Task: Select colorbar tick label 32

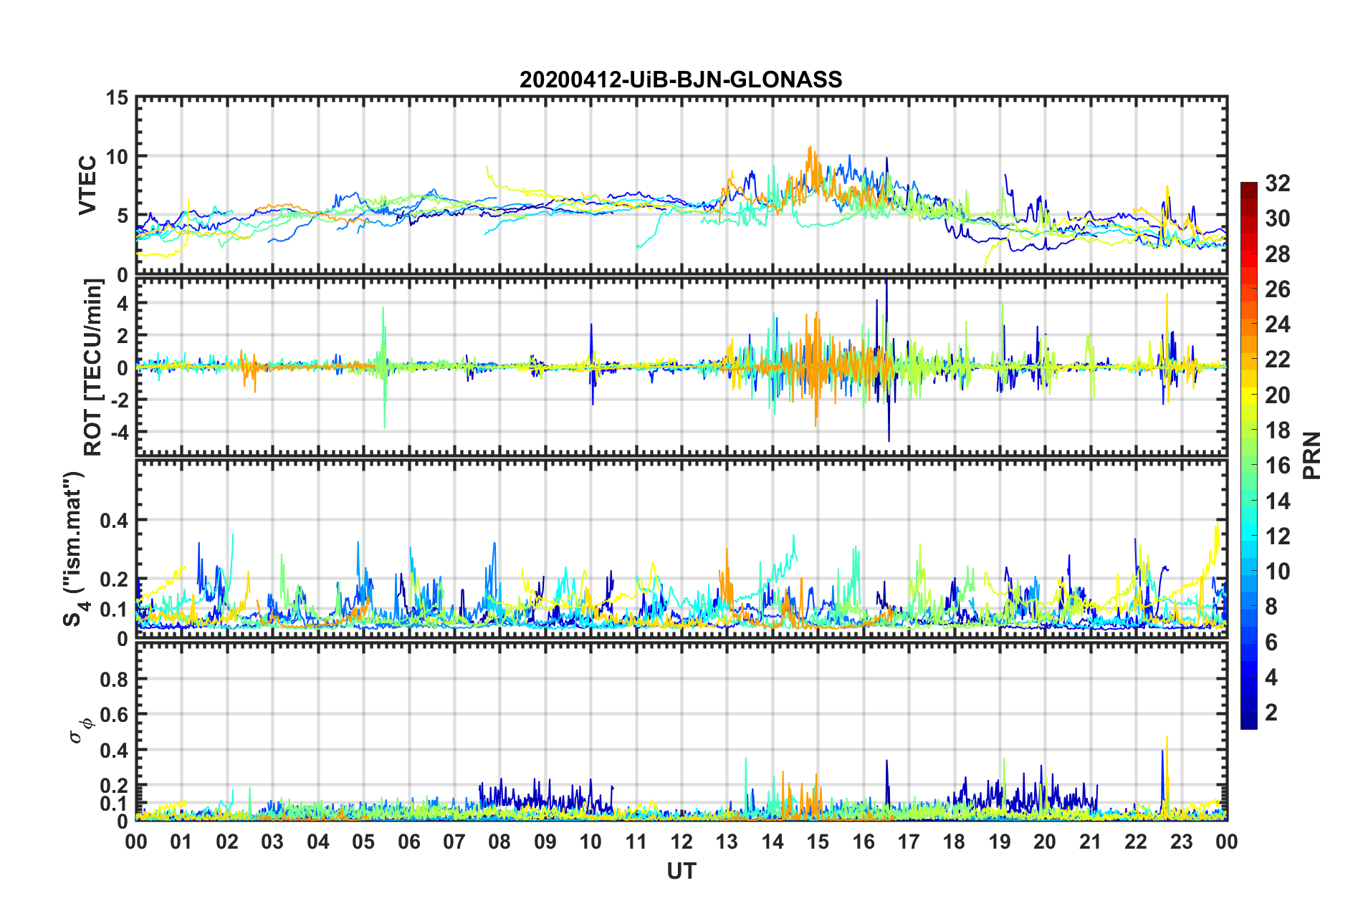Action: (x=1278, y=183)
